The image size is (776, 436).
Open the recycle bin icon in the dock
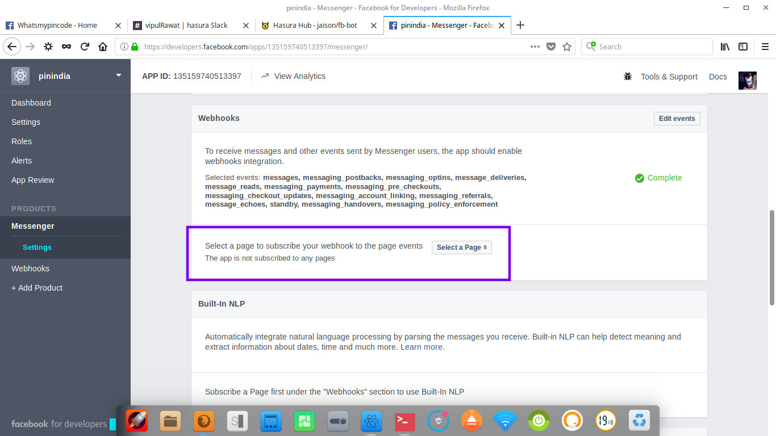640,421
